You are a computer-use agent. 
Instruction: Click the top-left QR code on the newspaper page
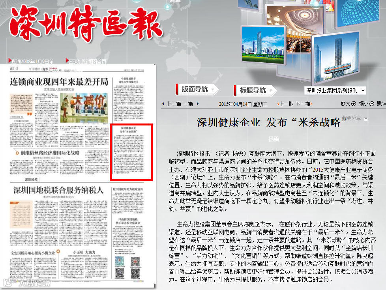point(120,262)
